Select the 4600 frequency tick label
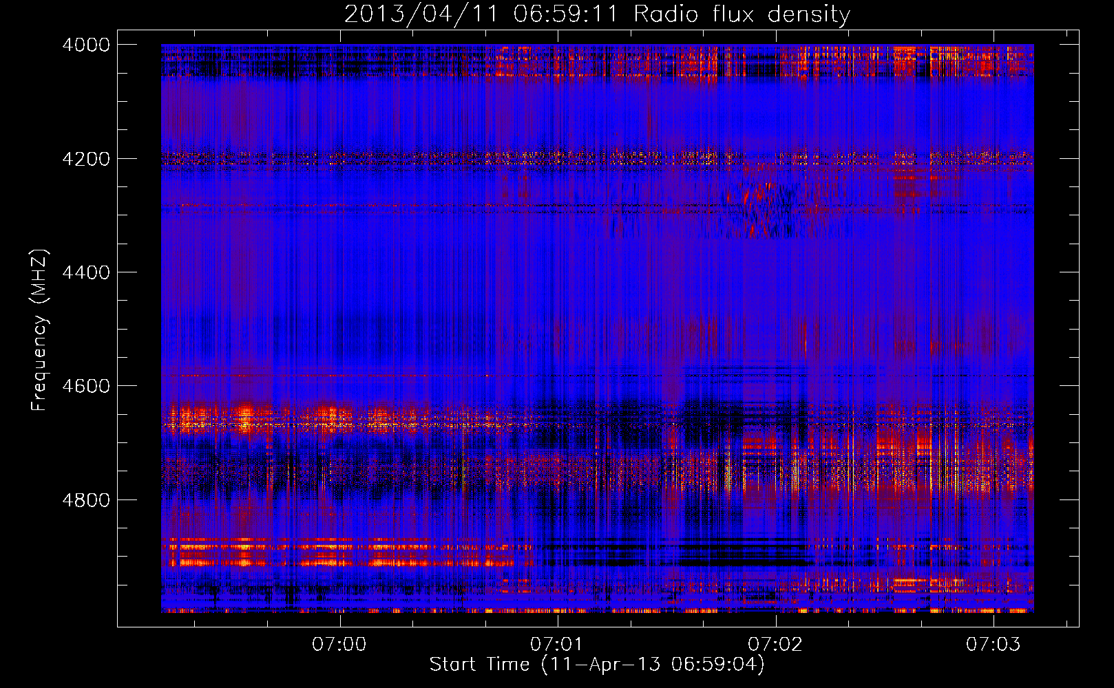 (x=86, y=386)
